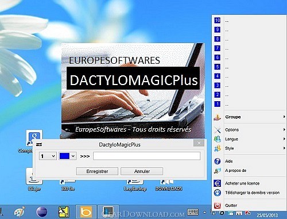The height and width of the screenshot is (219, 287).
Task: Select slot 4 in the tray menu
Action: (249, 76)
